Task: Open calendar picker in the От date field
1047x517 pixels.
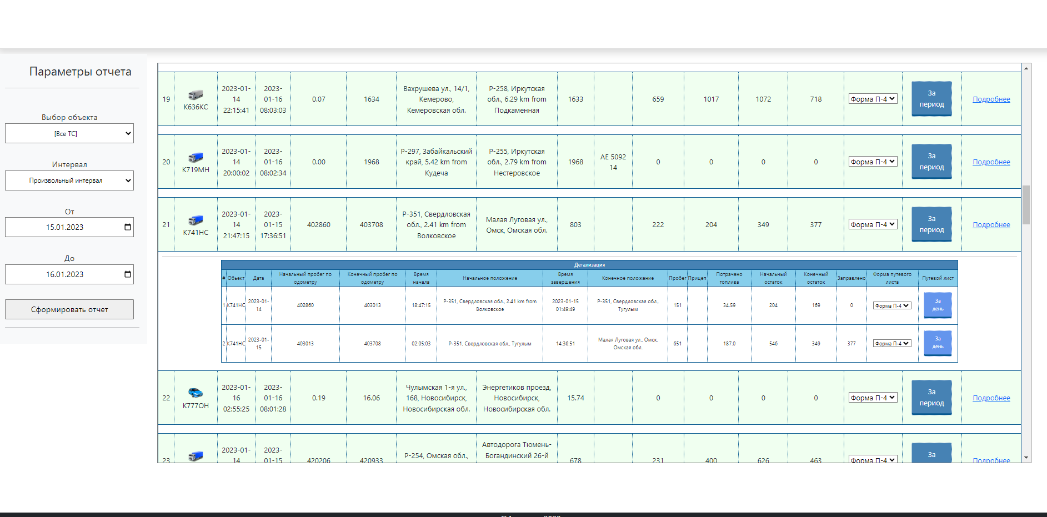Action: point(127,227)
